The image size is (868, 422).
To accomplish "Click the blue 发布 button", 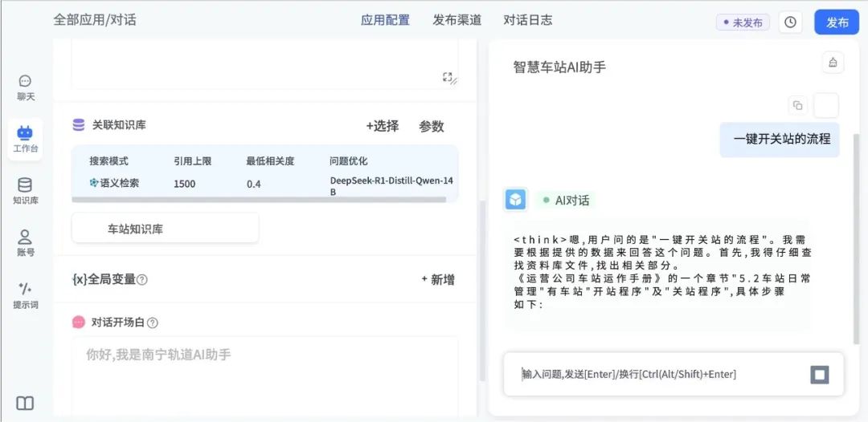I will click(837, 22).
